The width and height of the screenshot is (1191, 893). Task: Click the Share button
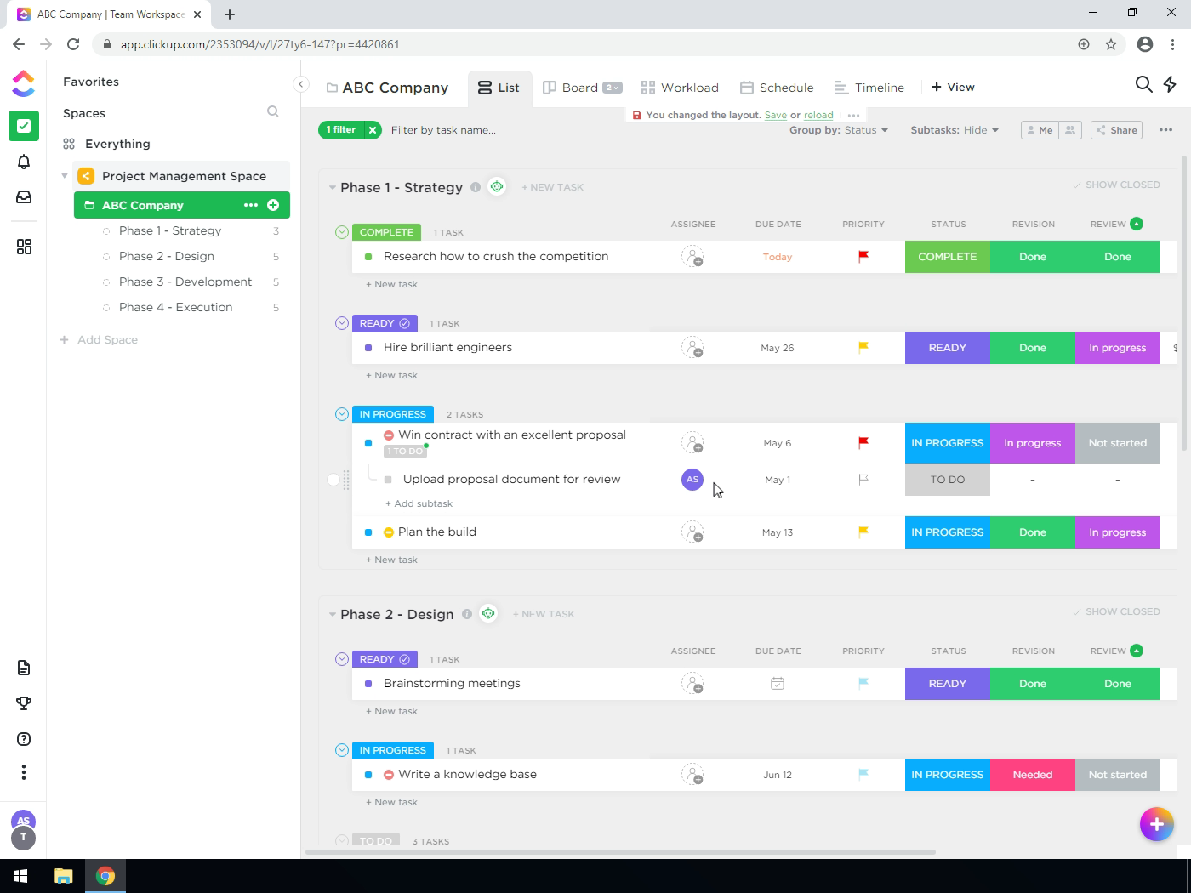point(1116,130)
